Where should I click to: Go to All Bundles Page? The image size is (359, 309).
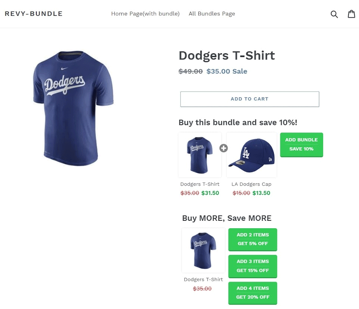pos(212,14)
